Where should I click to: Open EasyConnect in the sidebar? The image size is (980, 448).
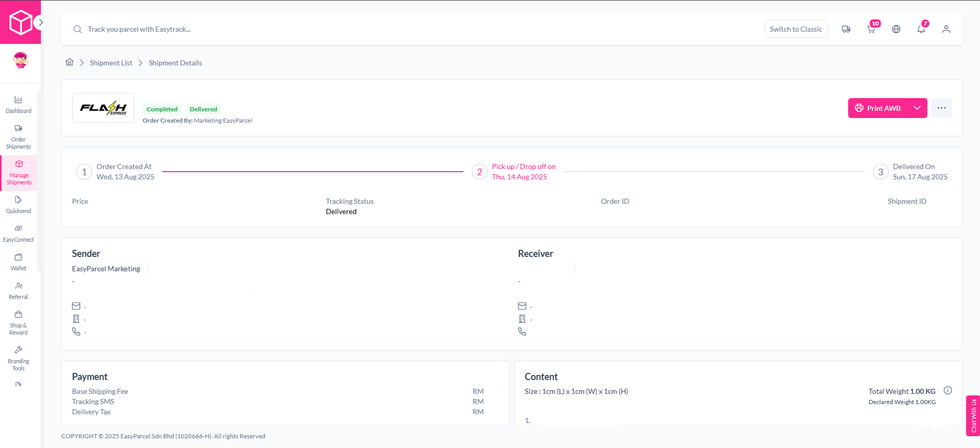tap(18, 233)
